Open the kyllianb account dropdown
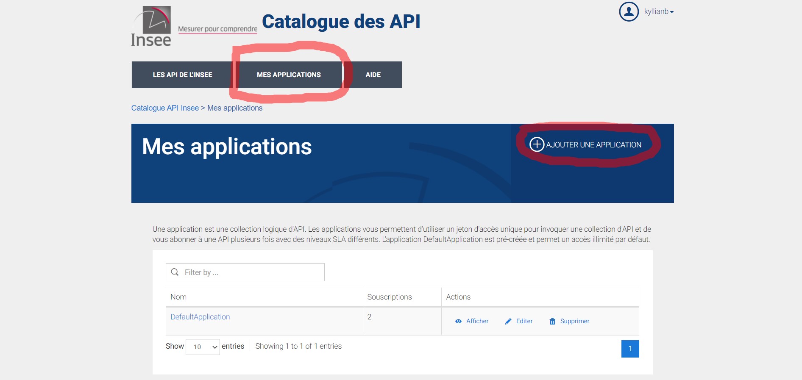Image resolution: width=802 pixels, height=380 pixels. point(659,11)
